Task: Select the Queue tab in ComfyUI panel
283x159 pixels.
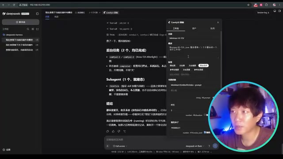Action: tap(212, 28)
